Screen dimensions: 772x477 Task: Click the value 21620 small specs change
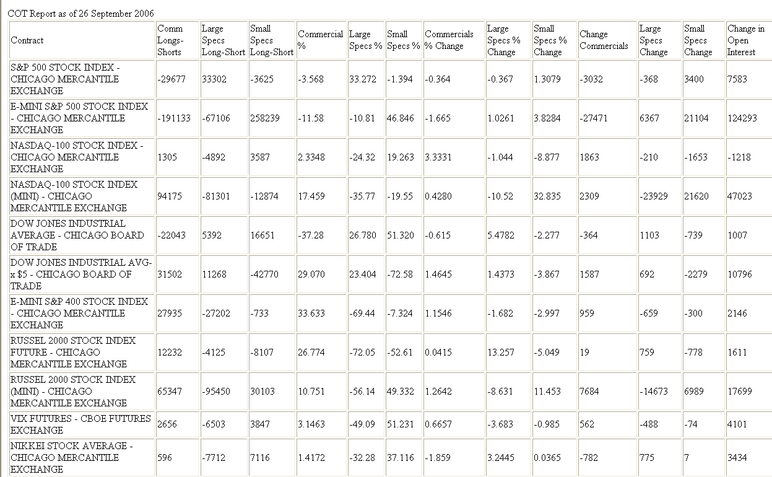pos(696,196)
